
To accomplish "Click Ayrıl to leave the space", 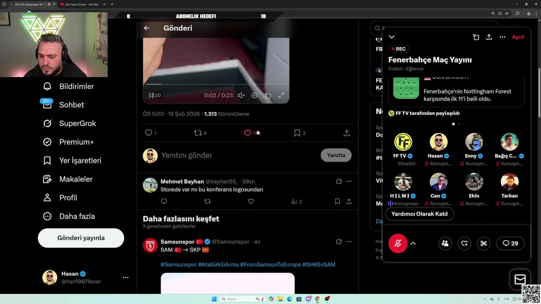I will click(518, 37).
